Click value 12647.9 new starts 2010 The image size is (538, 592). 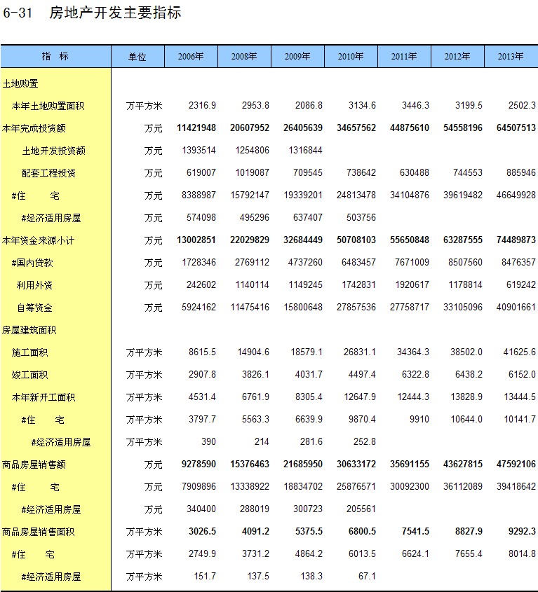[x=360, y=397]
